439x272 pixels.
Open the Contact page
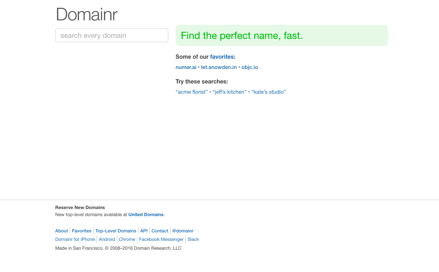(160, 231)
